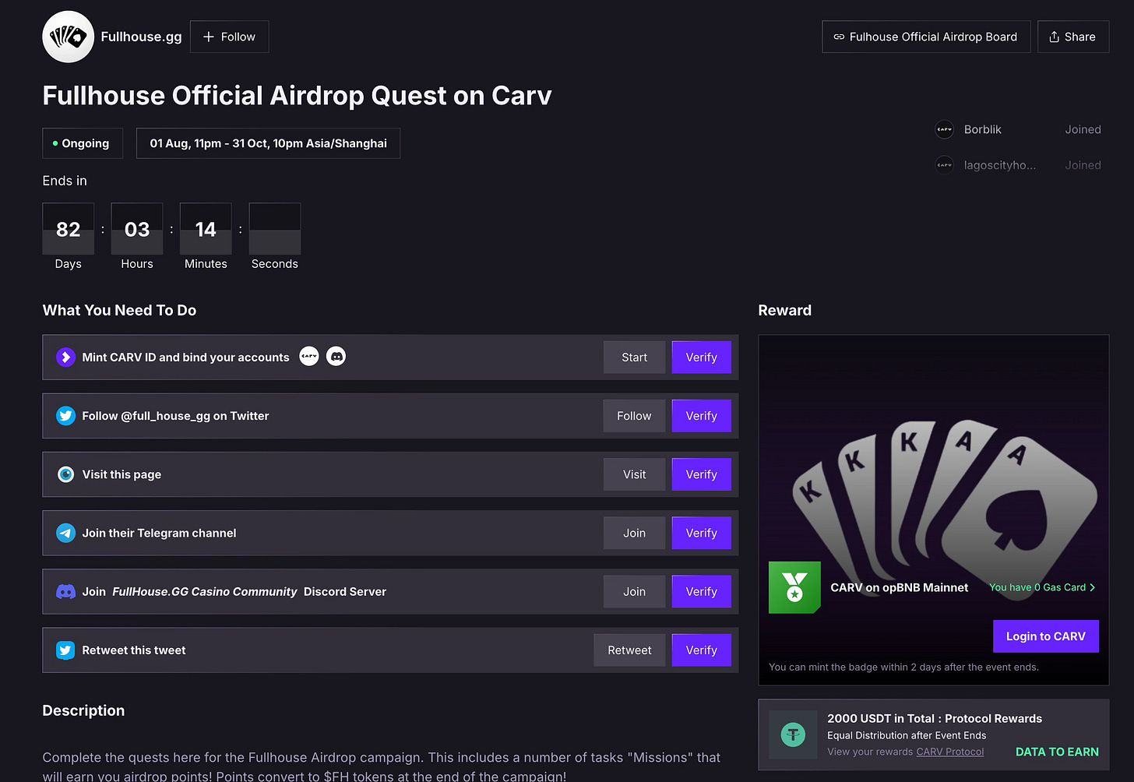Click the DATA TO EARN label
1134x782 pixels.
point(1057,752)
